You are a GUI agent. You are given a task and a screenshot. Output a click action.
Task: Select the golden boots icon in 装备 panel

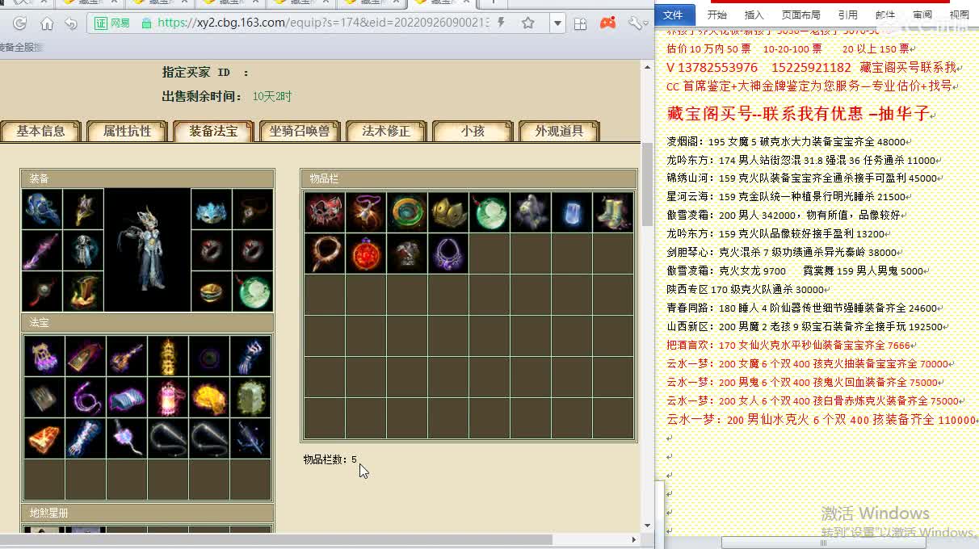pos(83,291)
